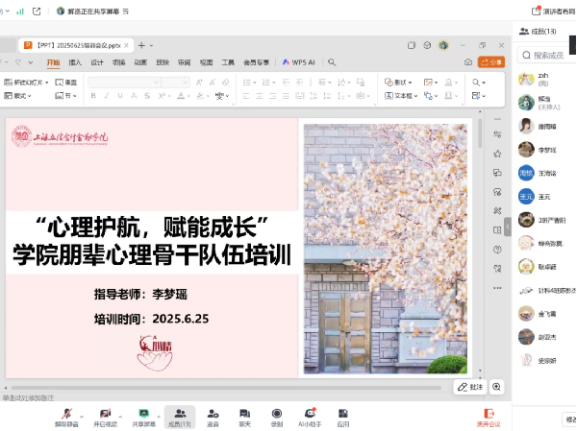This screenshot has height=431, width=577.
Task: Open the 设计 ribbon tab
Action: [97, 62]
